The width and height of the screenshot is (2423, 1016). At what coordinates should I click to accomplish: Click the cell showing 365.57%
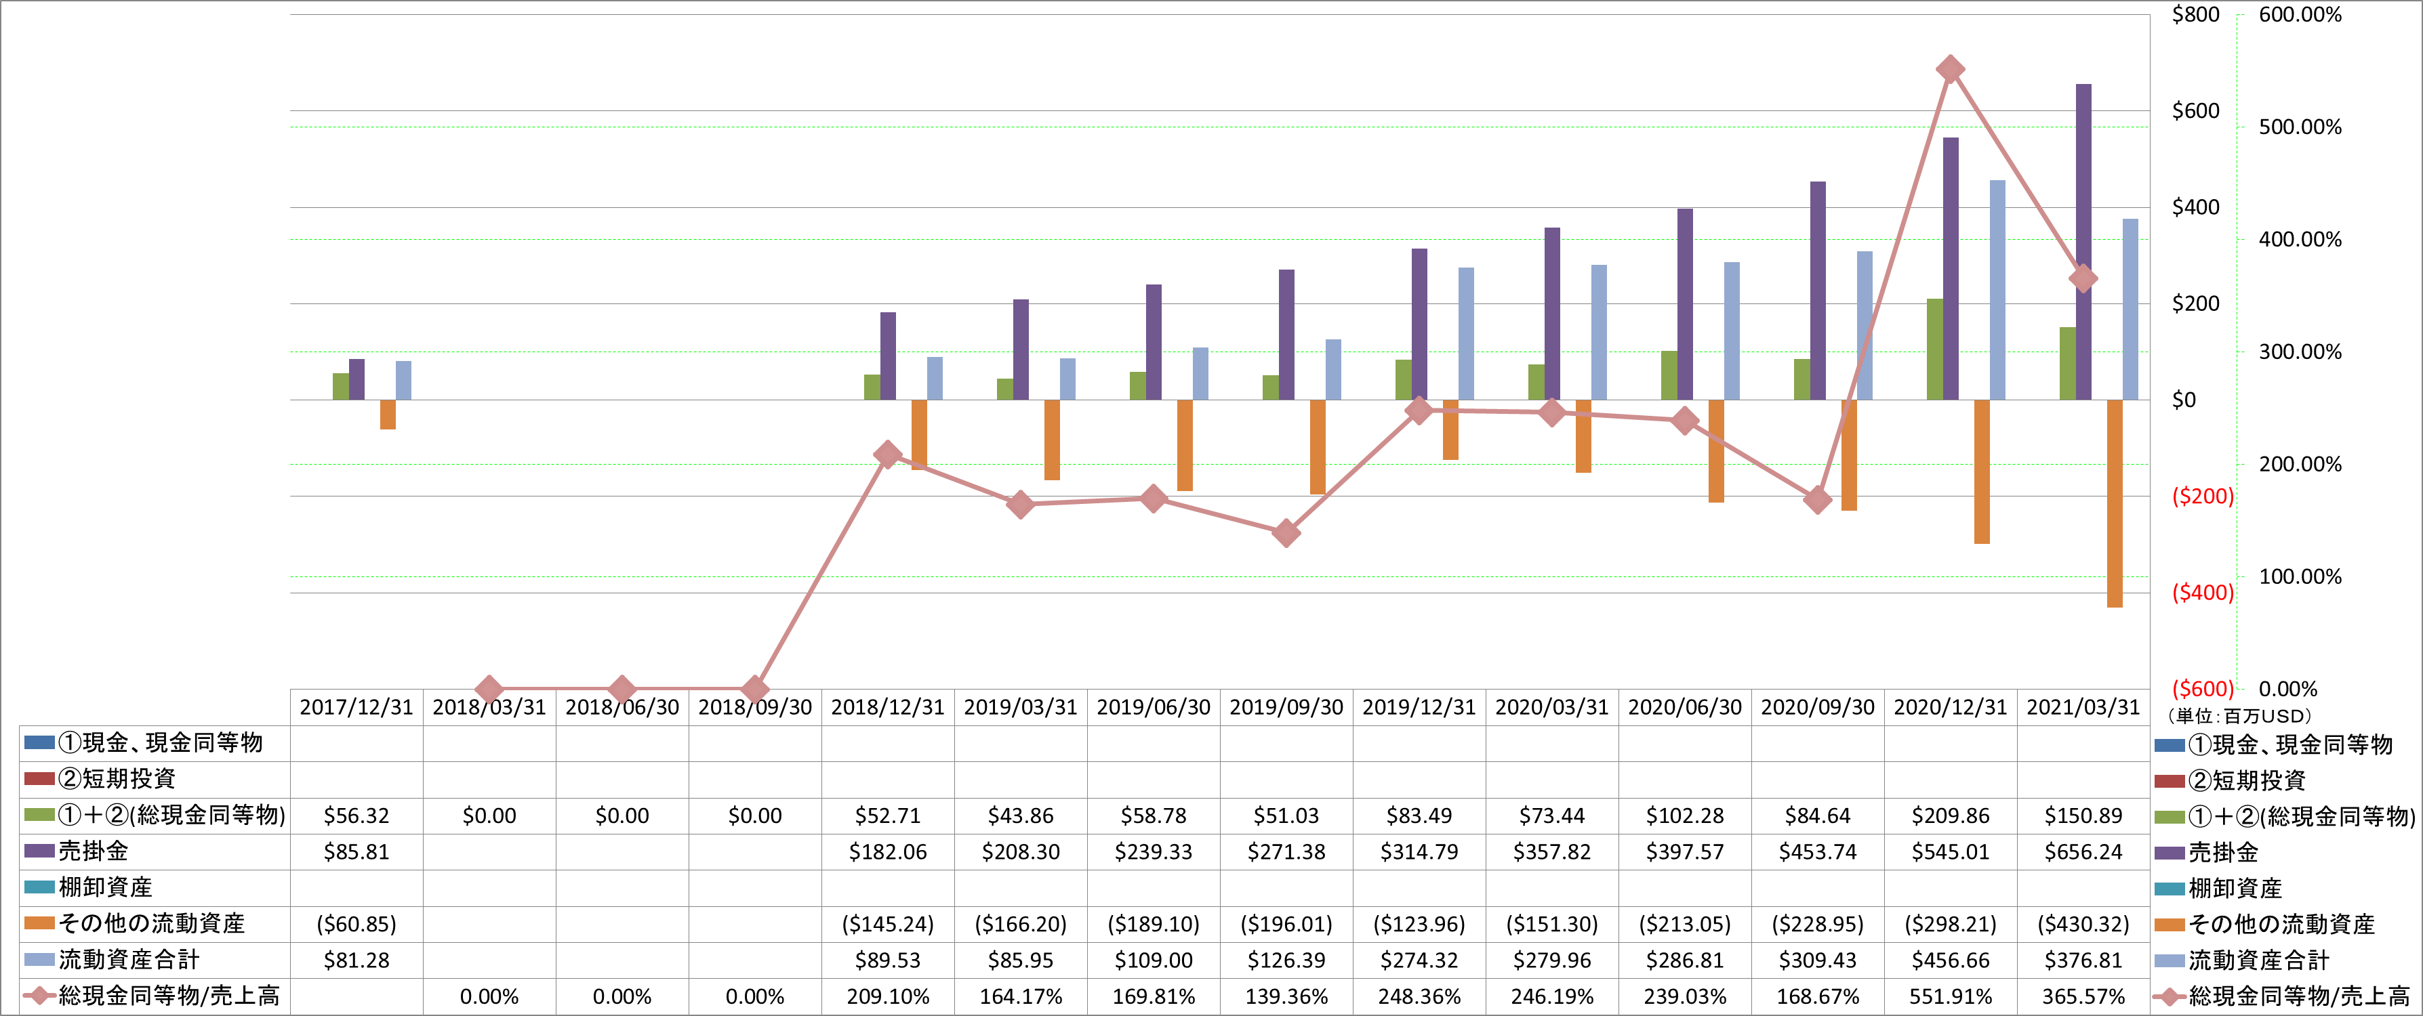2083,996
